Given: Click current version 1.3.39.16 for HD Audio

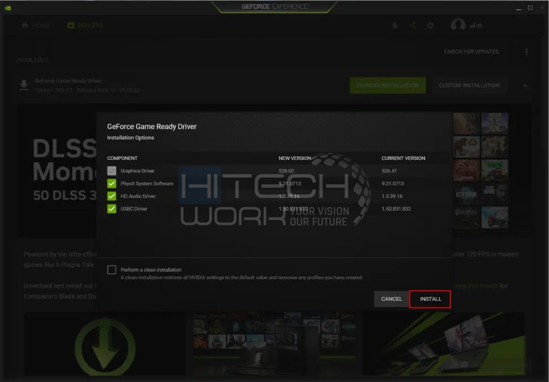Looking at the screenshot, I should pos(392,196).
